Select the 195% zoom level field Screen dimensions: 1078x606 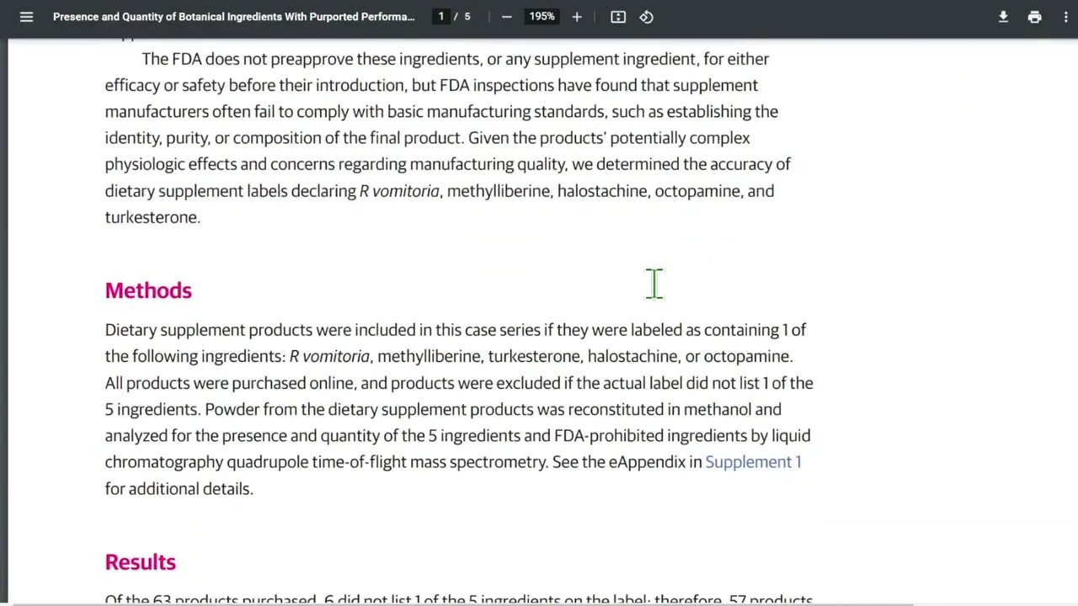(542, 17)
